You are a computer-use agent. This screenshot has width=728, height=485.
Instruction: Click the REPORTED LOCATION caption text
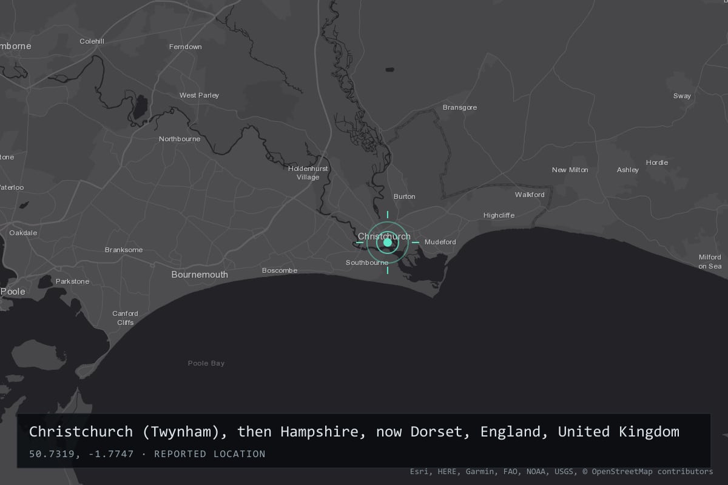(x=210, y=454)
